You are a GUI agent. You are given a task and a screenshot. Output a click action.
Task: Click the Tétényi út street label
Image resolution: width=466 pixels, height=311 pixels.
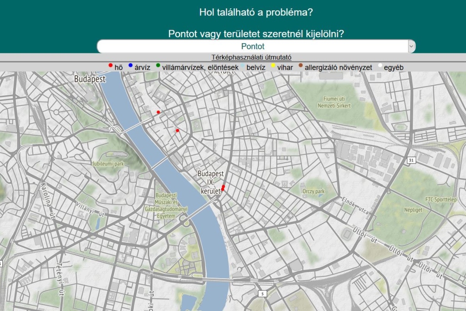(x=61, y=279)
